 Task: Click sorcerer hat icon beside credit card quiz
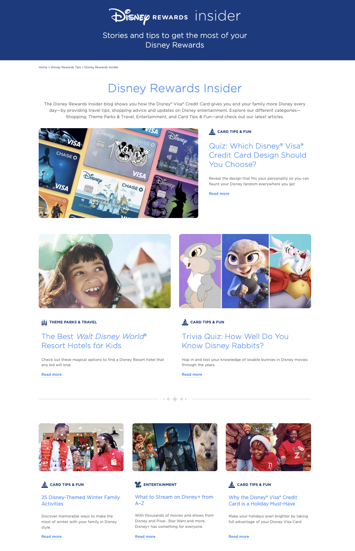click(212, 131)
